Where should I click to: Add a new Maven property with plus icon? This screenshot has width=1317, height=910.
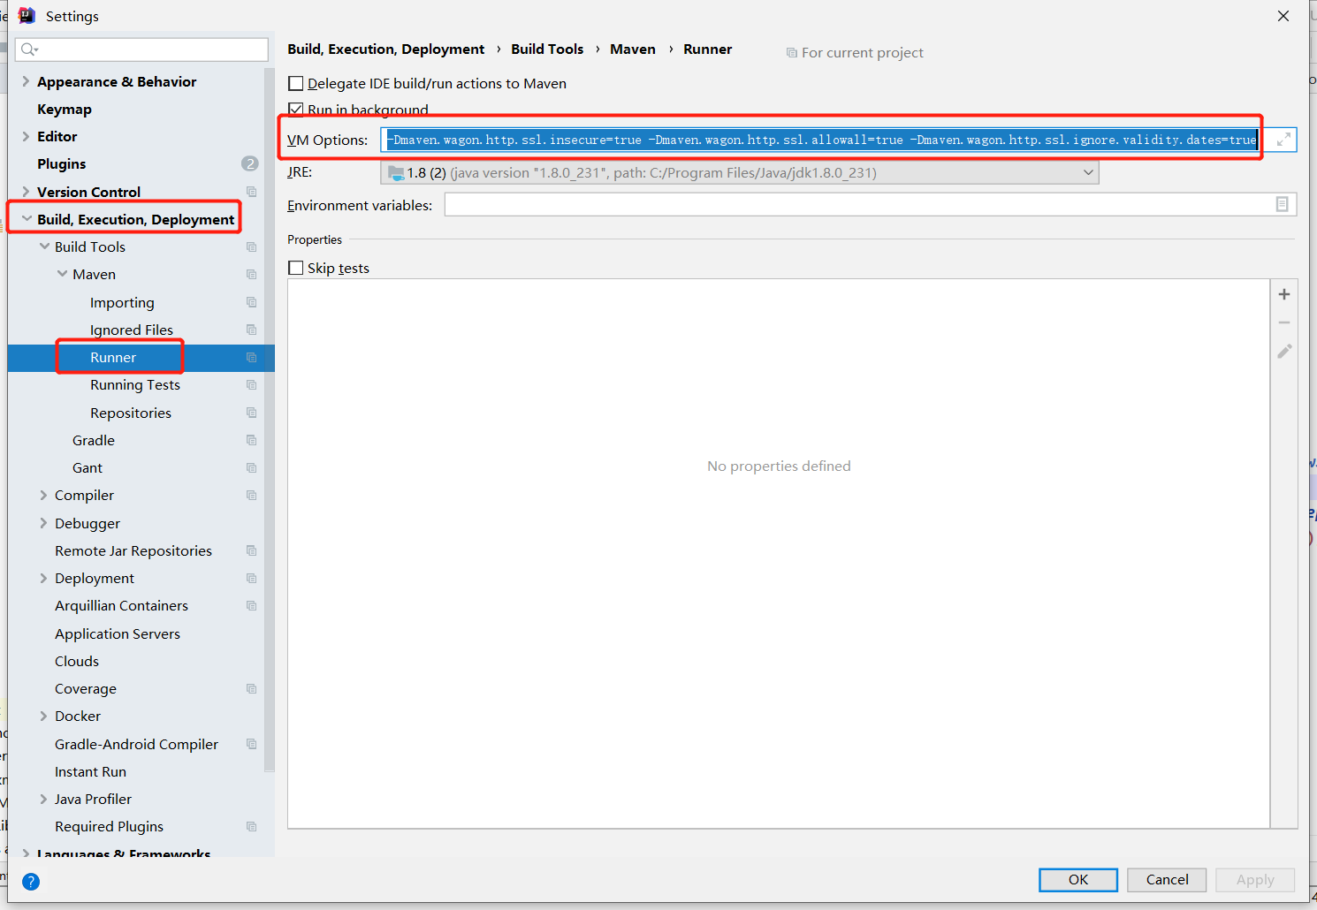pyautogui.click(x=1283, y=293)
